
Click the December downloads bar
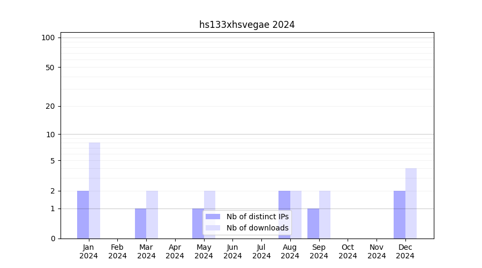[411, 203]
